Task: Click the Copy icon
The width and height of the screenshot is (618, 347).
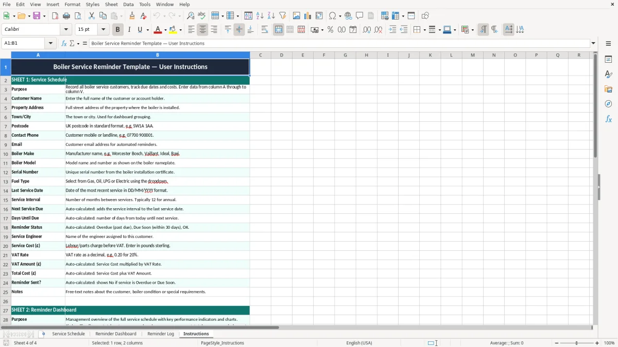Action: 103,16
